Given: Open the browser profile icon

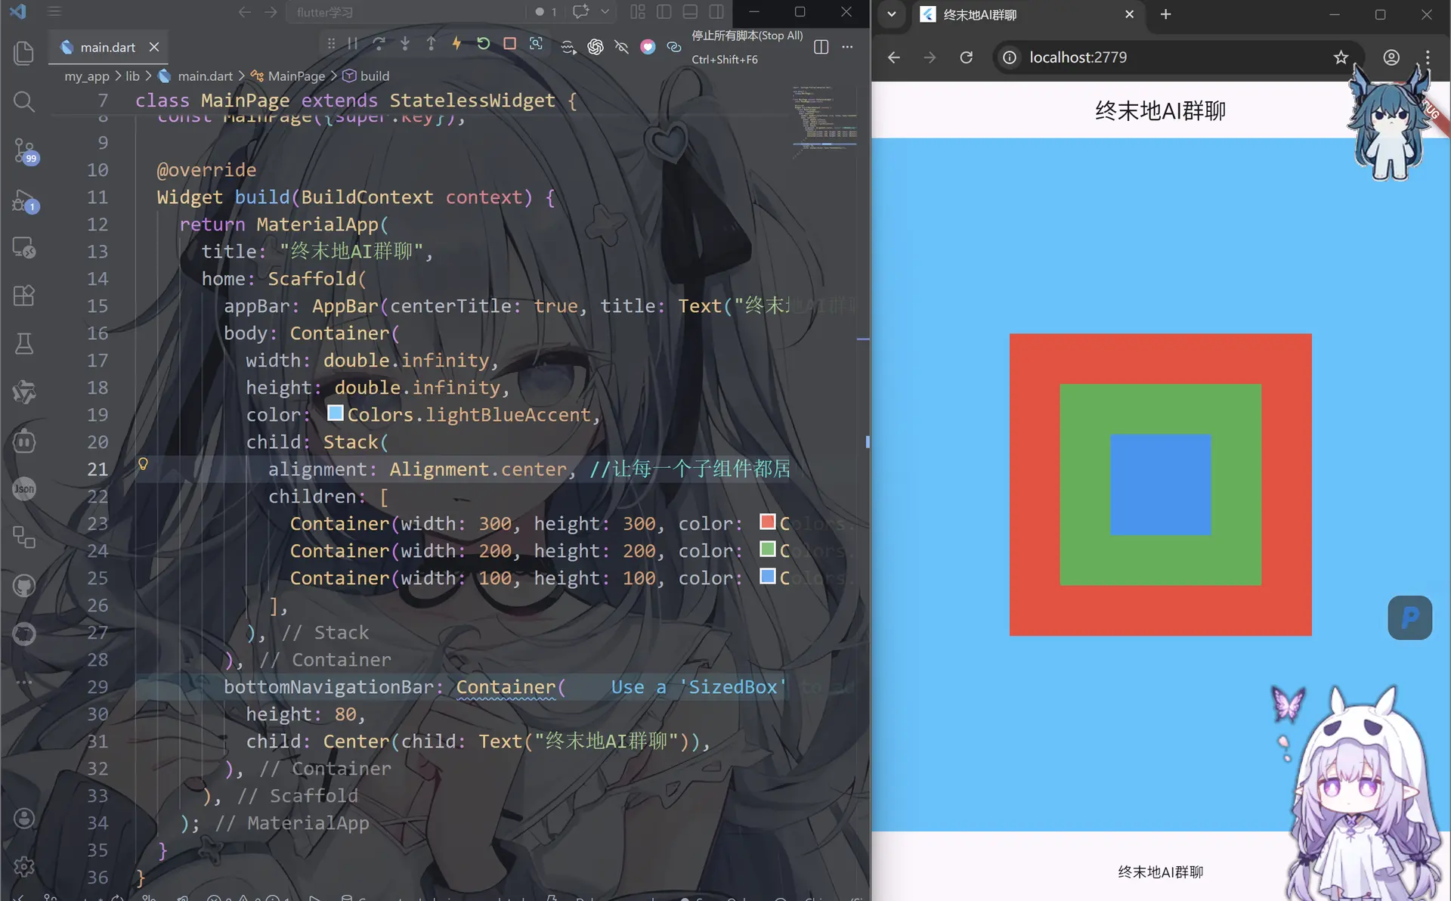Looking at the screenshot, I should (1391, 57).
